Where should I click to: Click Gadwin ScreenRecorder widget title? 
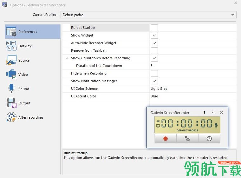click(170, 113)
